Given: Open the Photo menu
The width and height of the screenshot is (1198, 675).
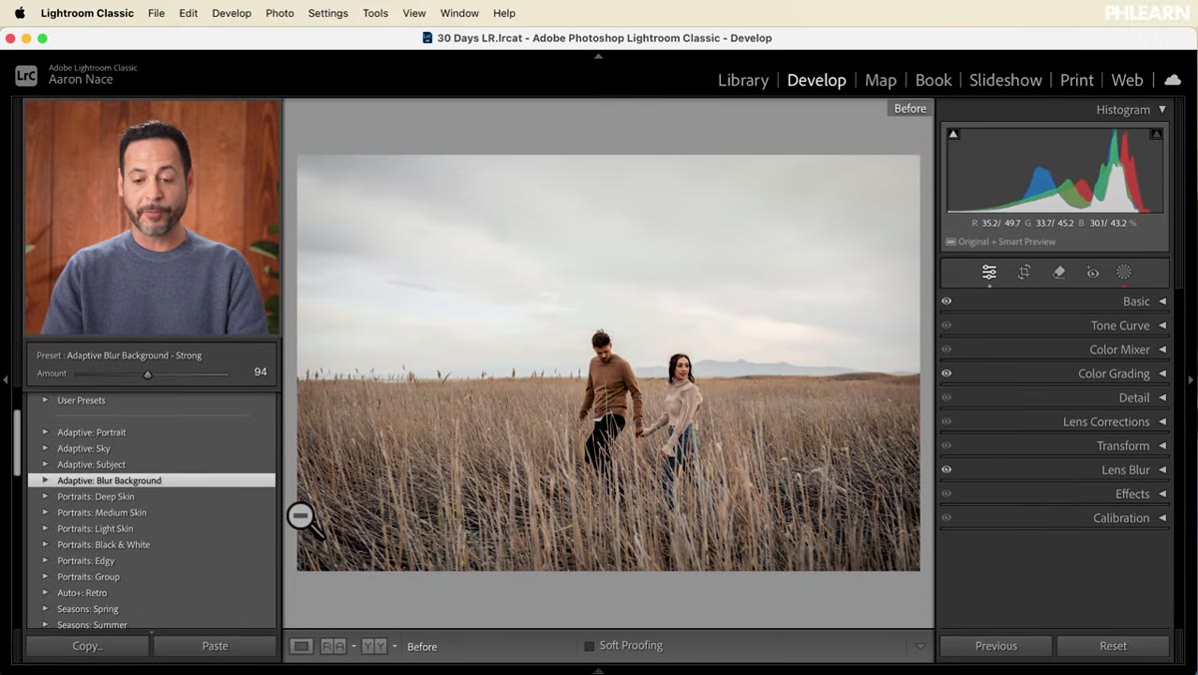Looking at the screenshot, I should [x=280, y=13].
